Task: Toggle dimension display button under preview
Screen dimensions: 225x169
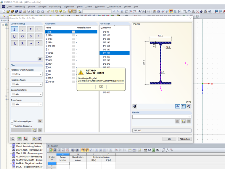Action: coord(178,106)
